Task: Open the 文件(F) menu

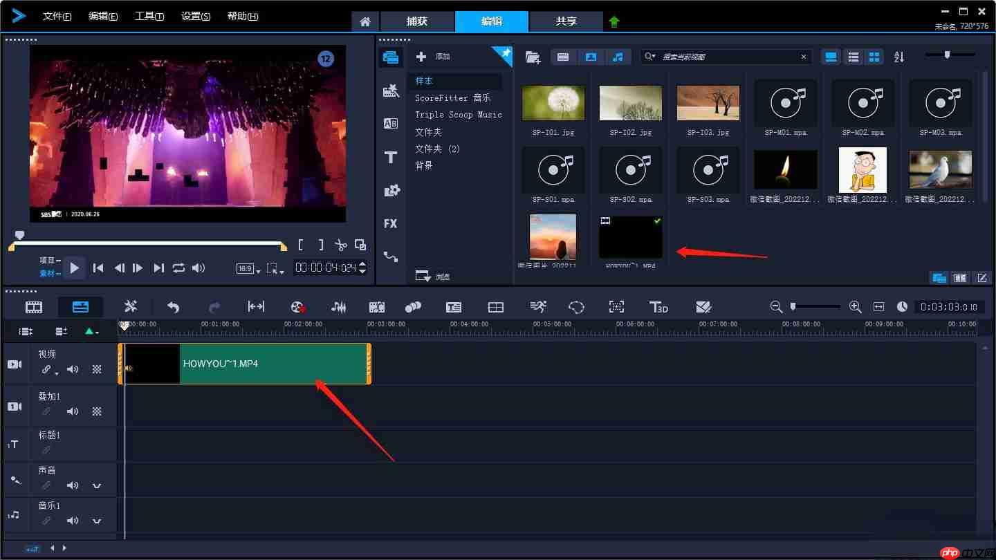Action: [57, 17]
